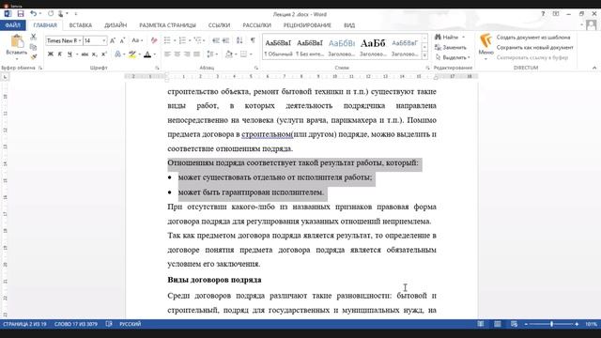Increase font size with the grow-font icon
Image resolution: width=601 pixels, height=338 pixels.
[113, 40]
